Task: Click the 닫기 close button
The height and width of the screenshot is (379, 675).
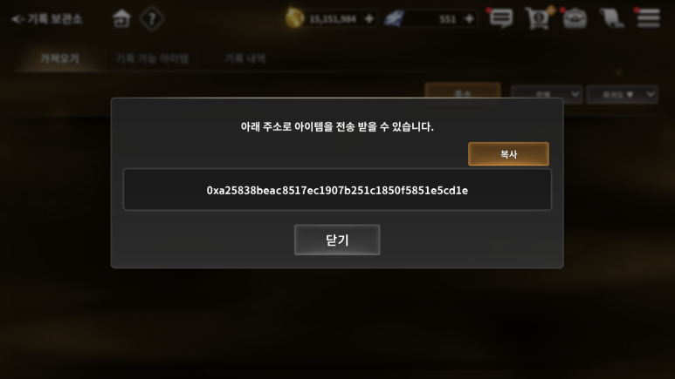Action: click(337, 240)
